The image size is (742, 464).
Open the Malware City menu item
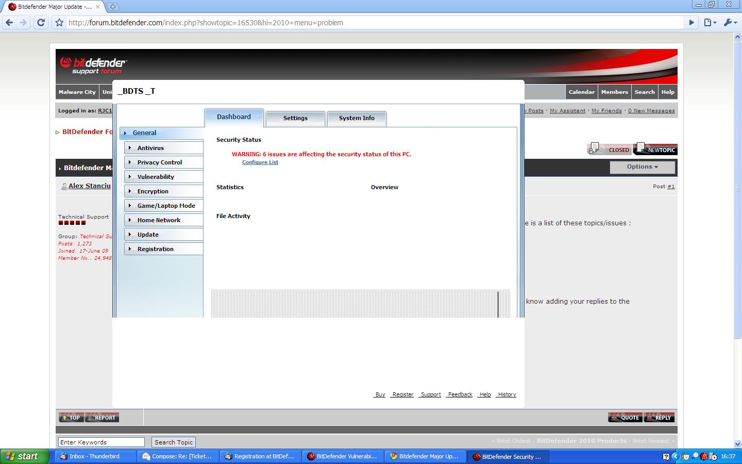pos(77,92)
